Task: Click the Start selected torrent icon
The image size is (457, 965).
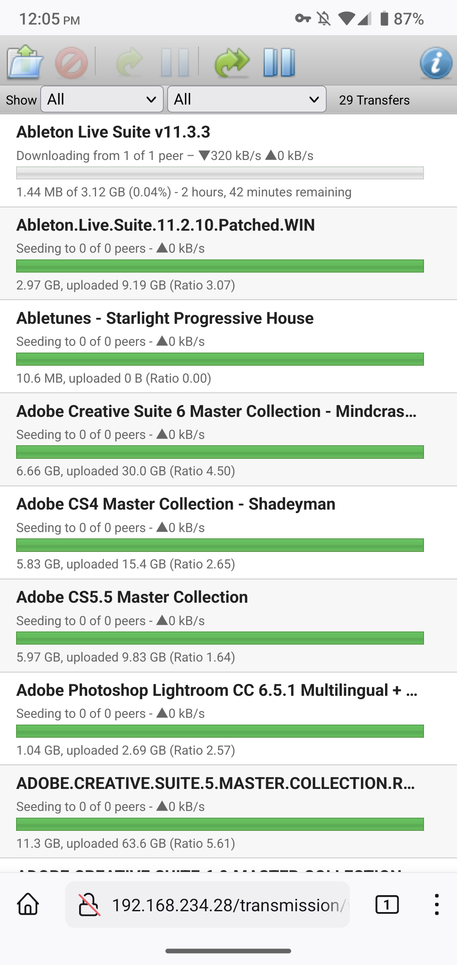Action: pos(129,63)
